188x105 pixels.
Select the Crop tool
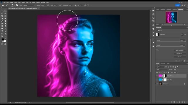(x=2, y=16)
